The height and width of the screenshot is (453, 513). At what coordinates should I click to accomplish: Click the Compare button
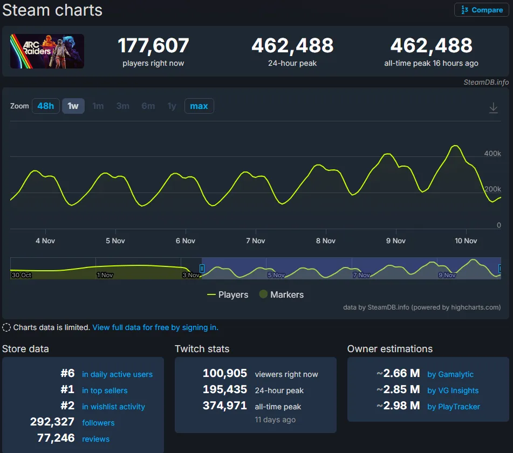(482, 10)
